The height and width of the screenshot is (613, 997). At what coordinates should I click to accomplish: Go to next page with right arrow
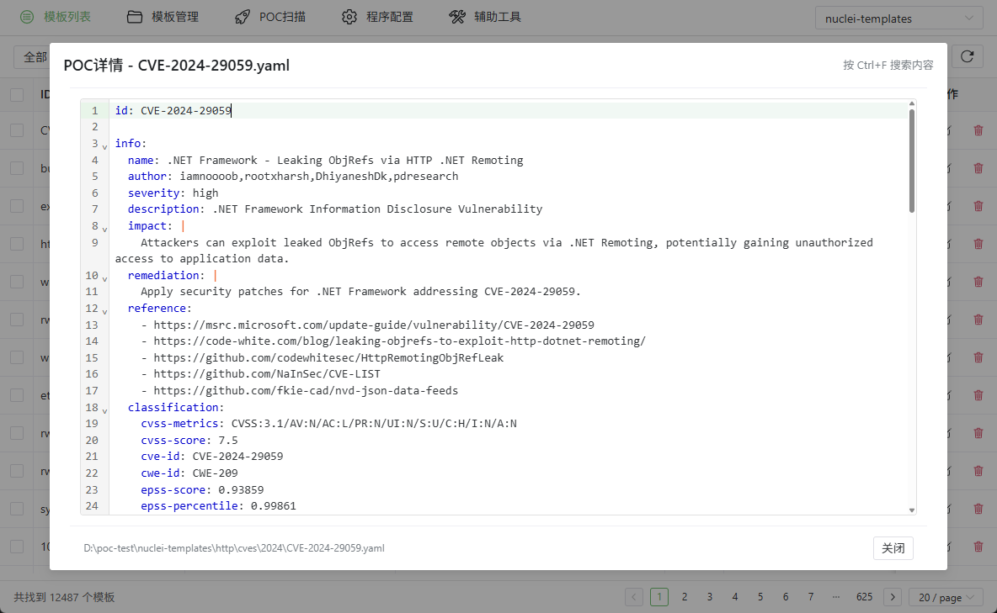[x=893, y=597]
